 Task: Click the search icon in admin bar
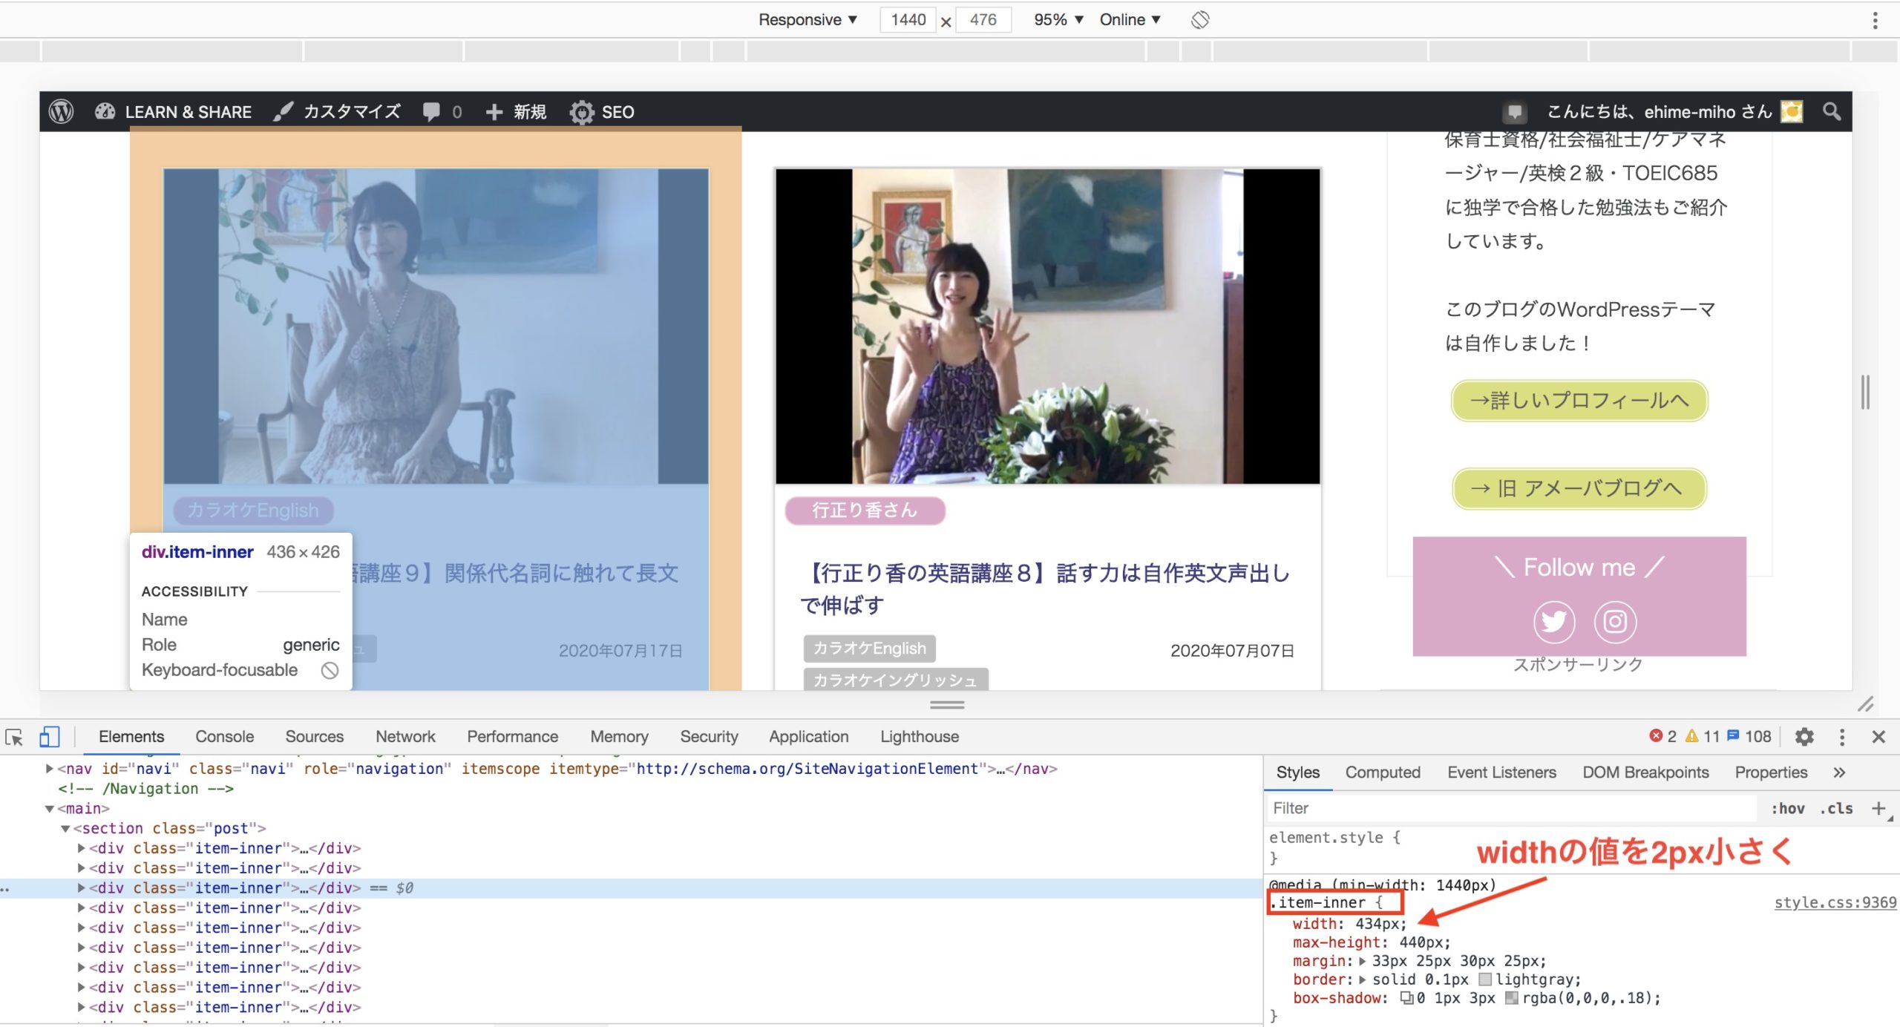(1830, 111)
